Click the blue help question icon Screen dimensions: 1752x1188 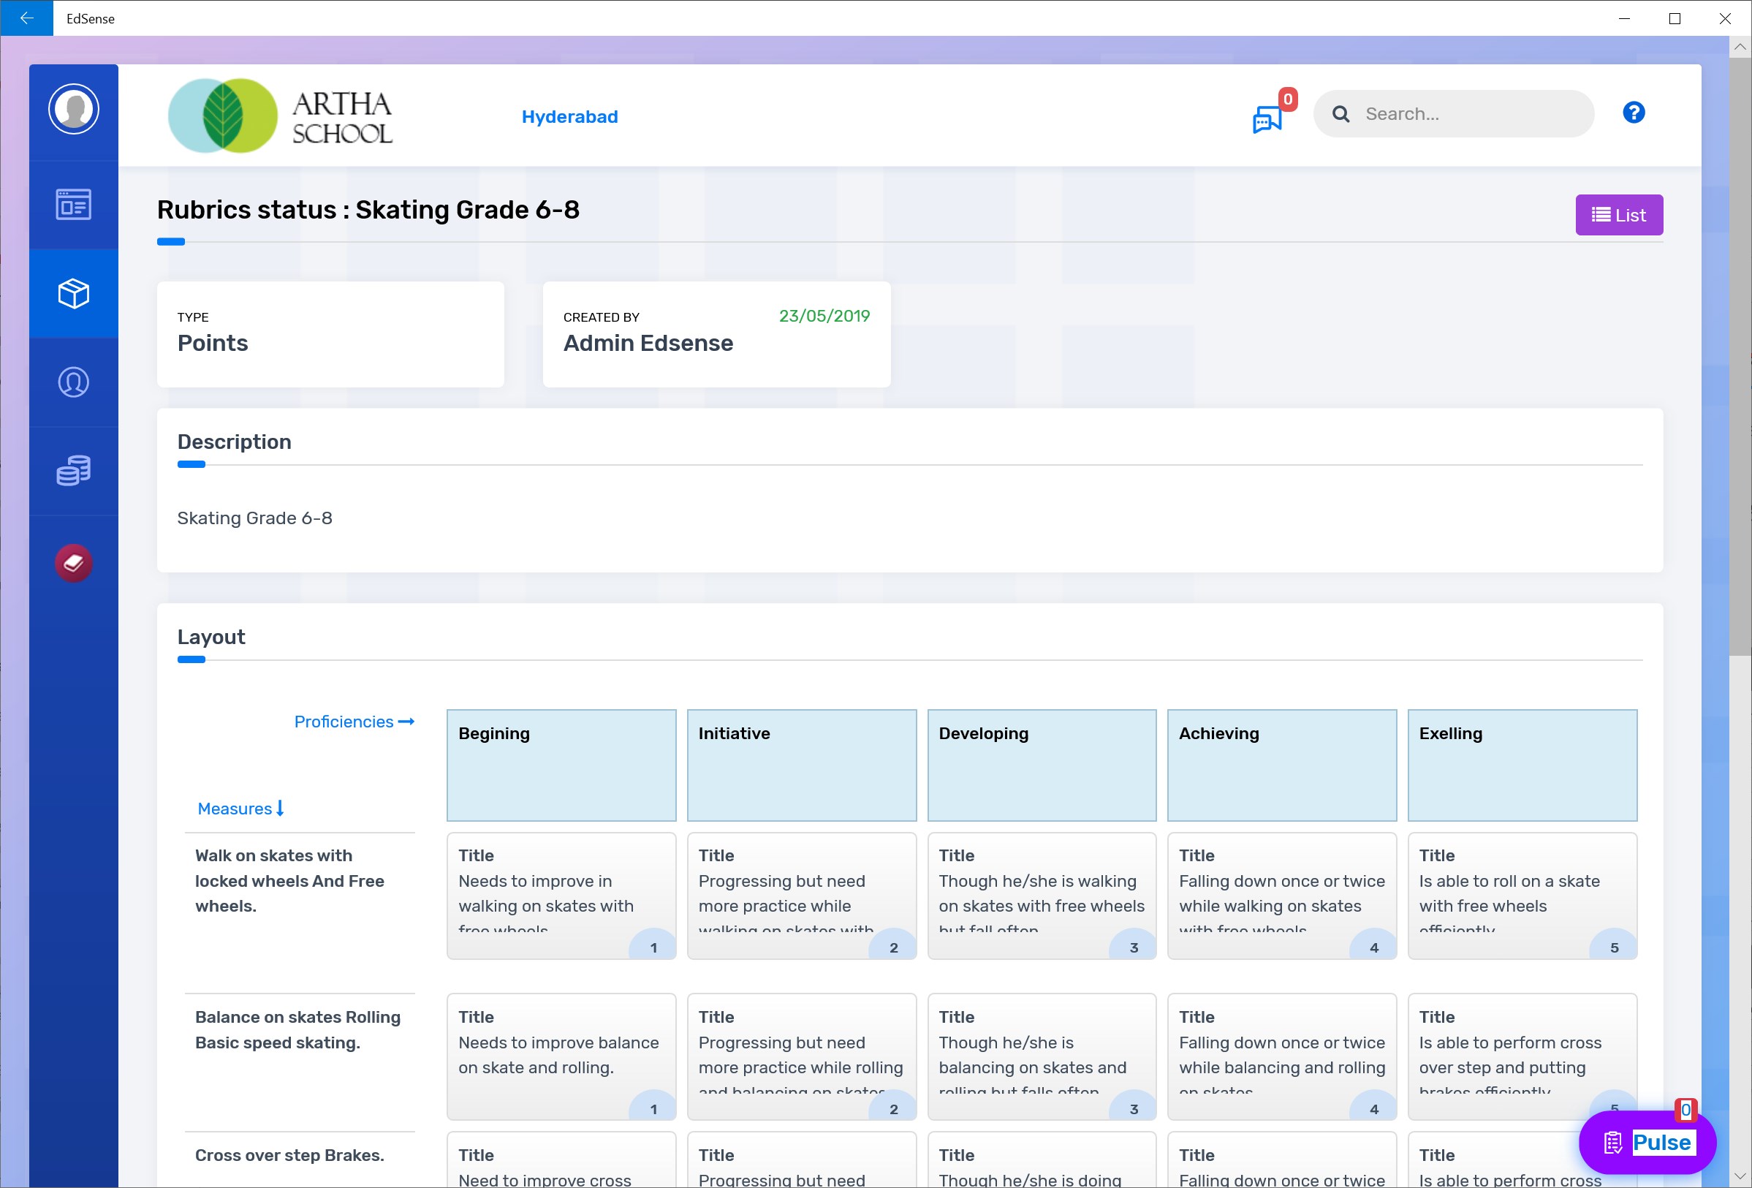(1633, 113)
